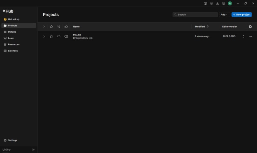Change editor version with the up-down arrows
The image size is (257, 153).
pyautogui.click(x=243, y=36)
